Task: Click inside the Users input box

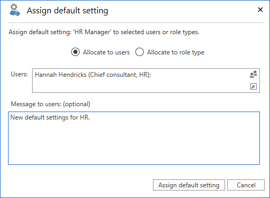Action: 146,81
